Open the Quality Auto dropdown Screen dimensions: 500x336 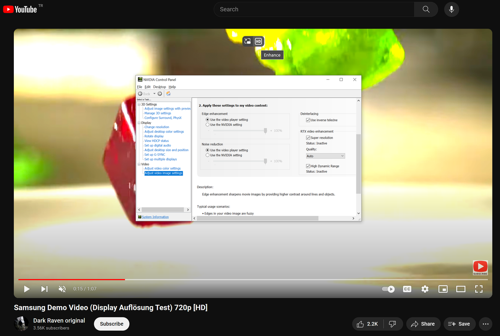point(325,156)
